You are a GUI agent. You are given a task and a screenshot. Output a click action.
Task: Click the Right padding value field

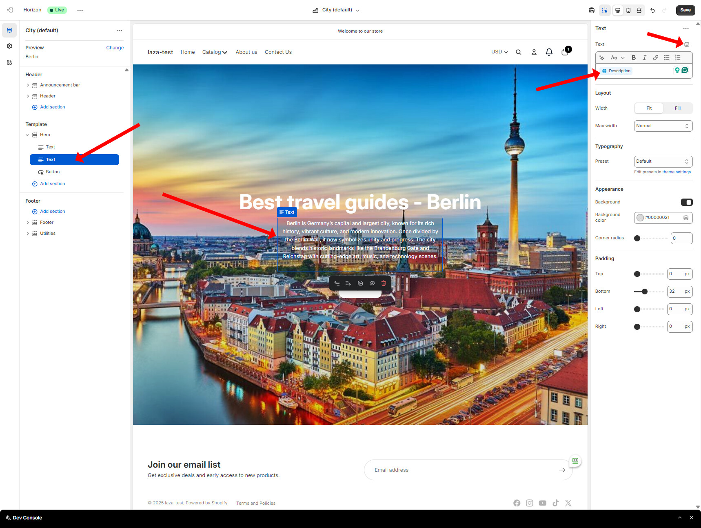680,327
